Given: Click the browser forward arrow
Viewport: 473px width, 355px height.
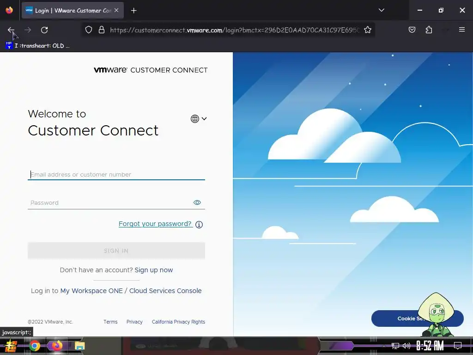Looking at the screenshot, I should tap(28, 30).
